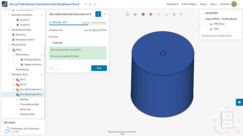
Task: Click the RIGHT face of orientation cube
Action: tap(227, 124)
